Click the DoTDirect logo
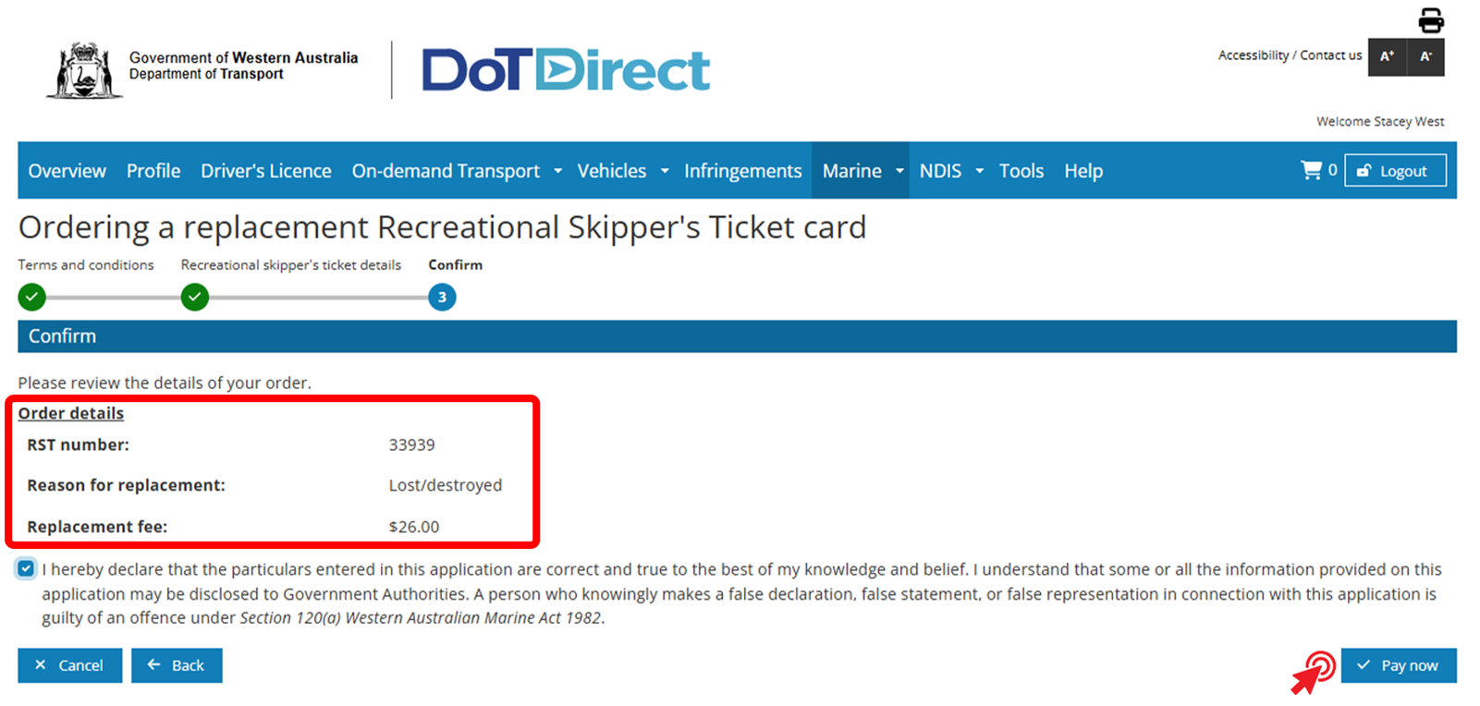This screenshot has height=706, width=1480. (x=566, y=70)
